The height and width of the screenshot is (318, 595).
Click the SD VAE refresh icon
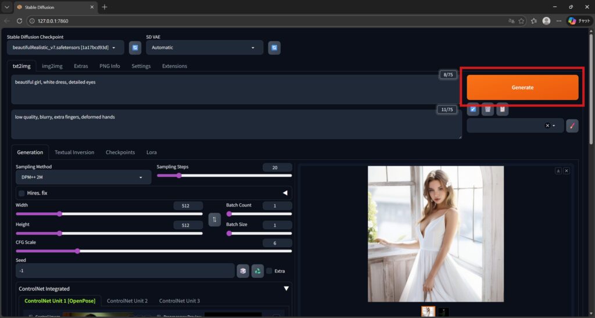coord(274,48)
